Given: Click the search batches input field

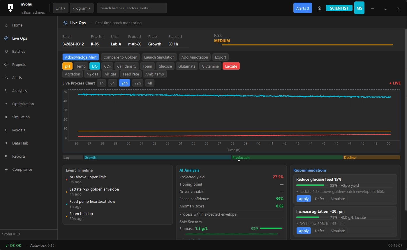Looking at the screenshot, I should (132, 8).
